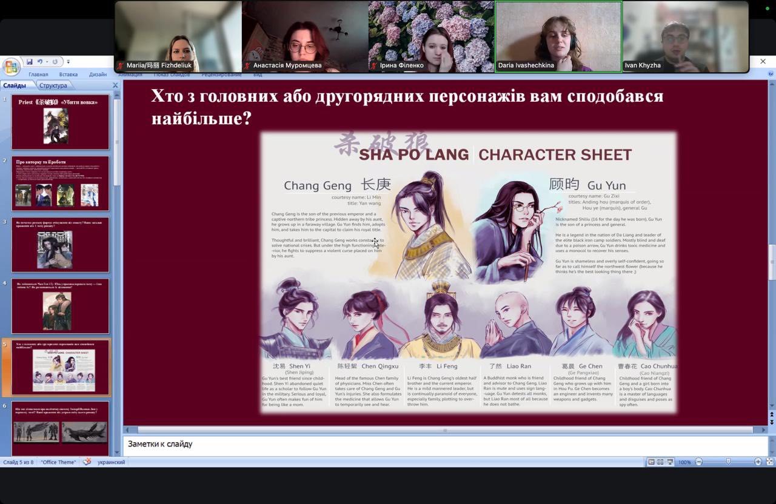776x504 pixels.
Task: Go to next slide double-arrow button
Action: coord(772,422)
